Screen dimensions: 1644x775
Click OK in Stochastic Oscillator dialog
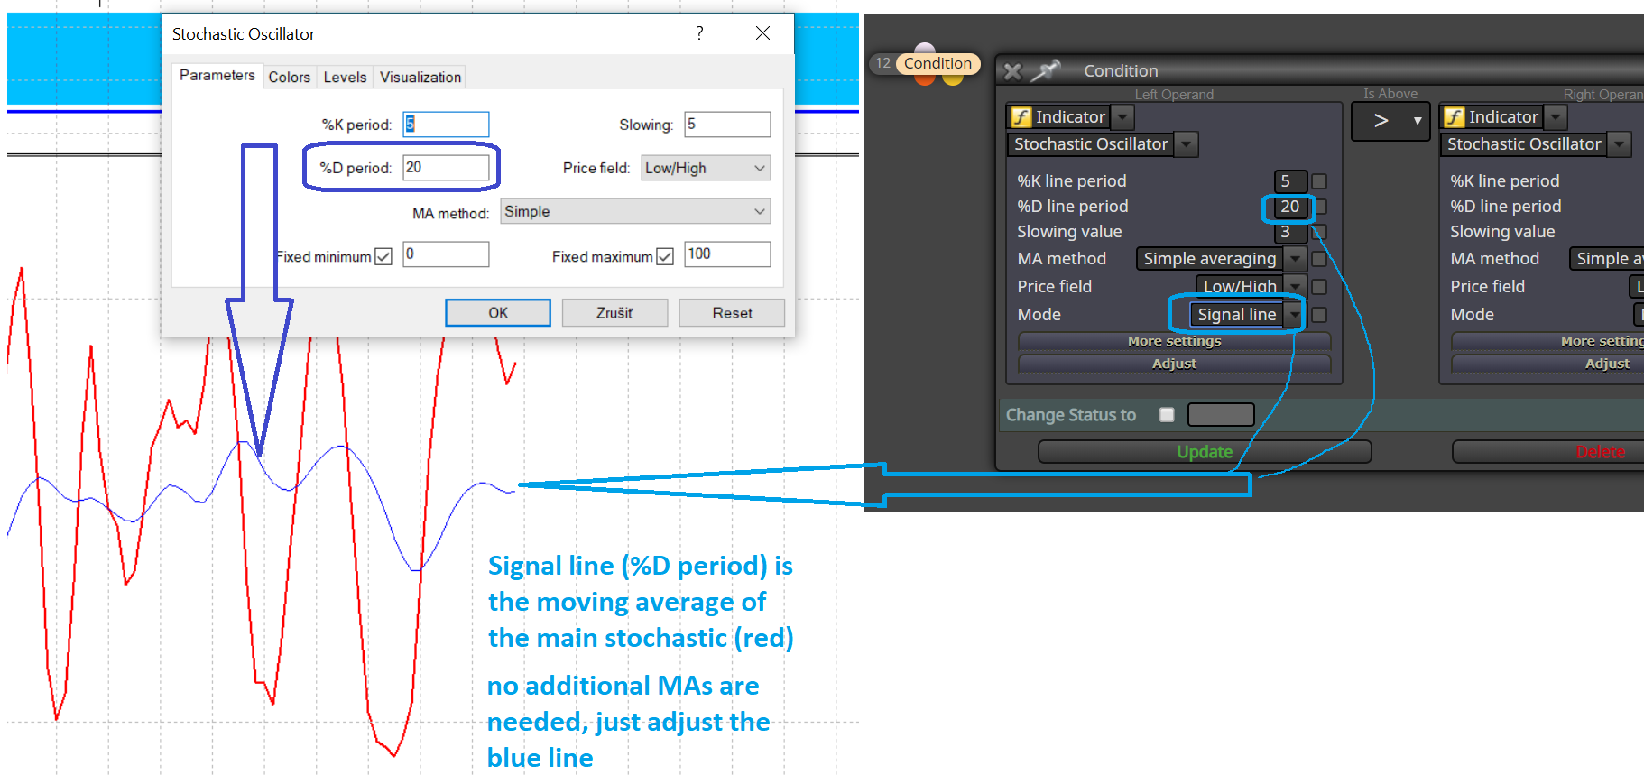(x=498, y=313)
